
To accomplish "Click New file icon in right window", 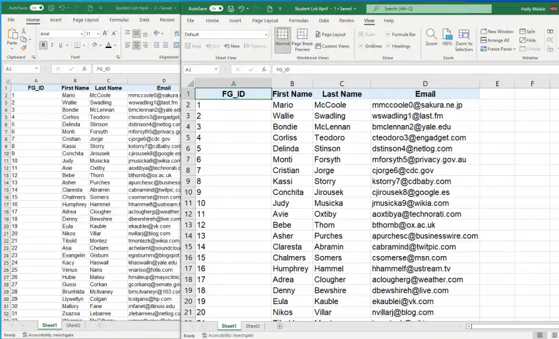I will (270, 9).
